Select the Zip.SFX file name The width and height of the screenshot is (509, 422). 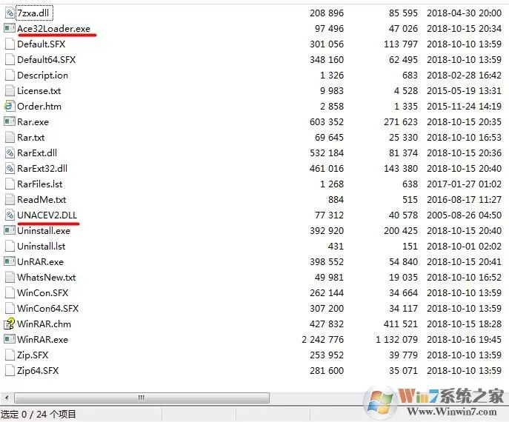pyautogui.click(x=33, y=355)
